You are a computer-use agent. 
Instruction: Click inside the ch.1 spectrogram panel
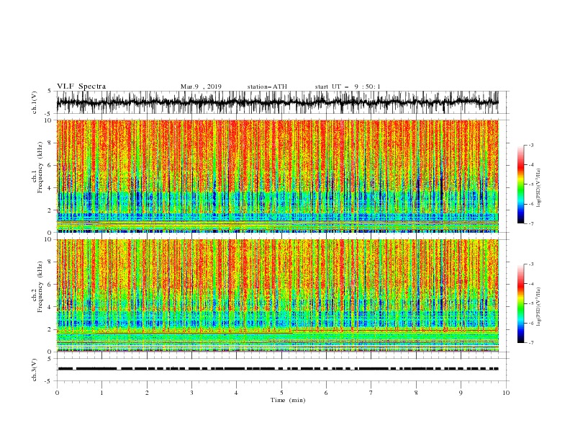click(278, 176)
